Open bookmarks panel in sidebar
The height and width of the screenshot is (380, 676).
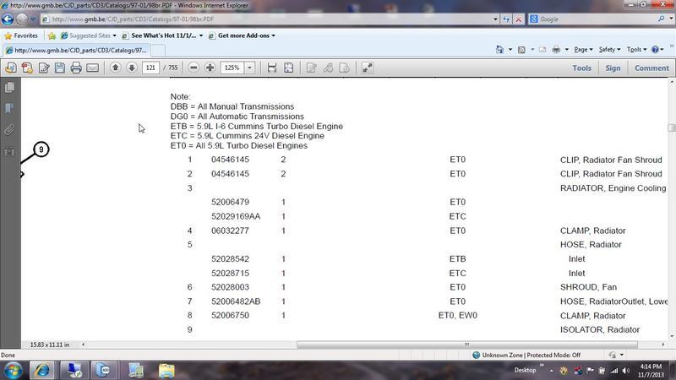(9, 108)
